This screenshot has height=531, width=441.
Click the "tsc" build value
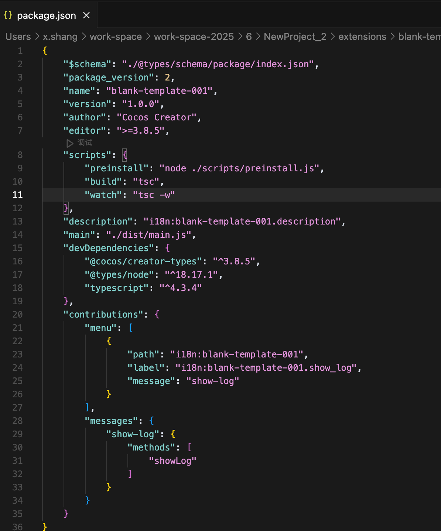click(146, 181)
